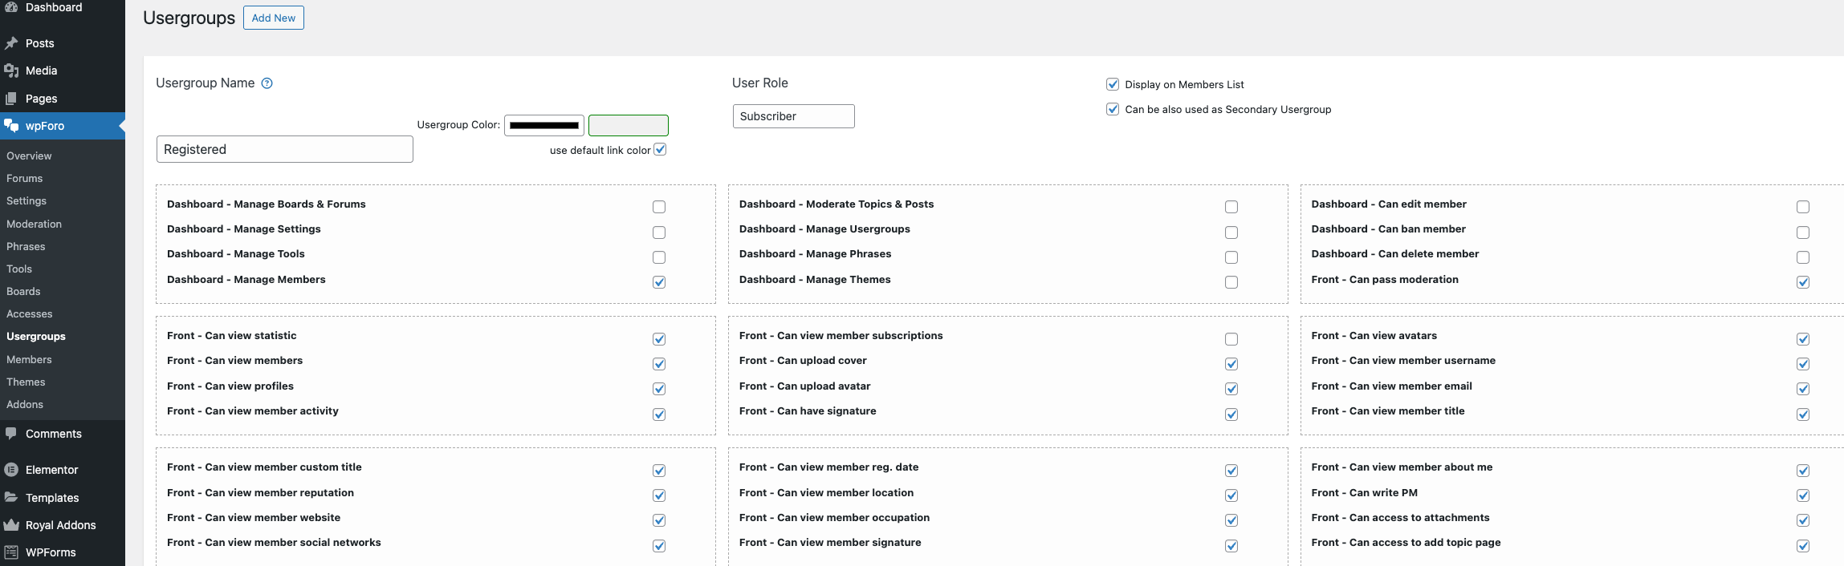Click the Usergroup Name text field
1844x566 pixels.
coord(285,150)
